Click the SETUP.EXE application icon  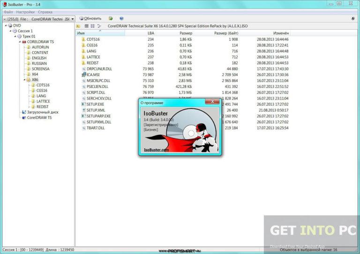click(84, 104)
